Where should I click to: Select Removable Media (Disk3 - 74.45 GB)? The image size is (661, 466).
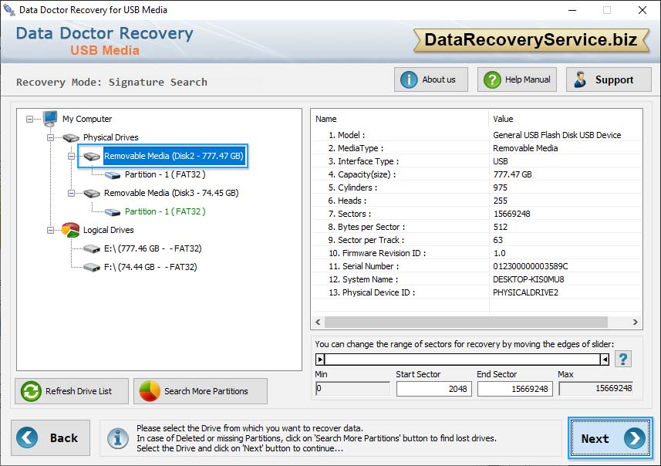click(x=171, y=193)
